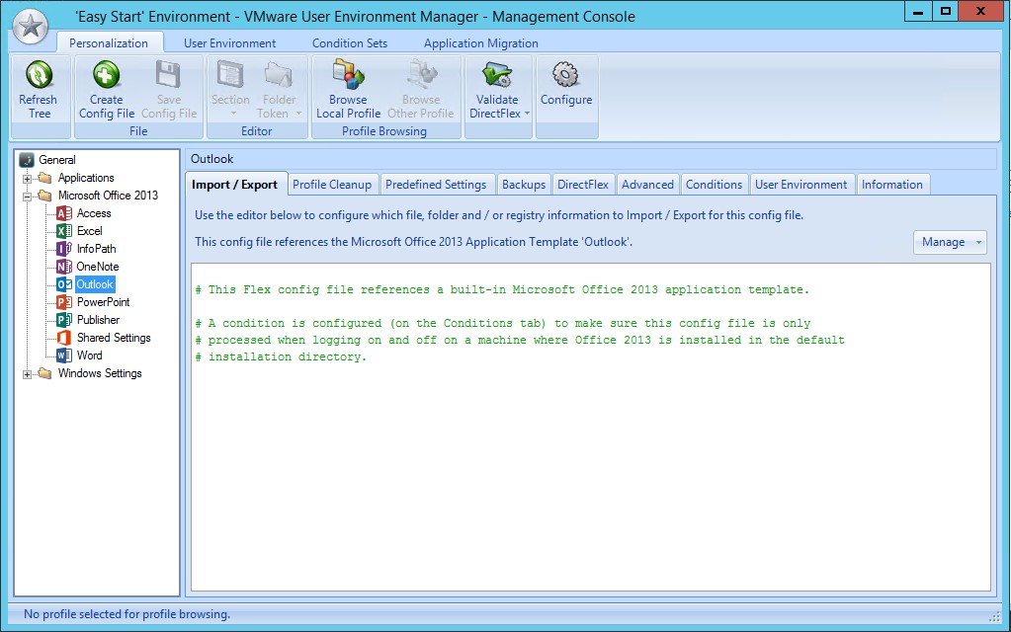
Task: Select the InfoPath icon in tree
Action: tap(64, 249)
